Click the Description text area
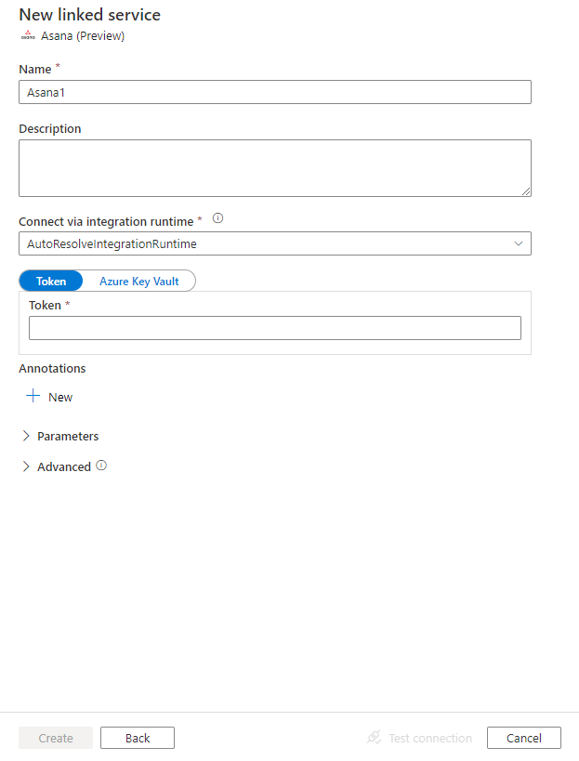This screenshot has width=579, height=761. [274, 167]
